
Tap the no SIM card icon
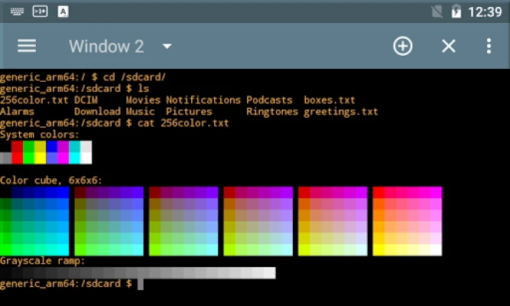tap(437, 11)
